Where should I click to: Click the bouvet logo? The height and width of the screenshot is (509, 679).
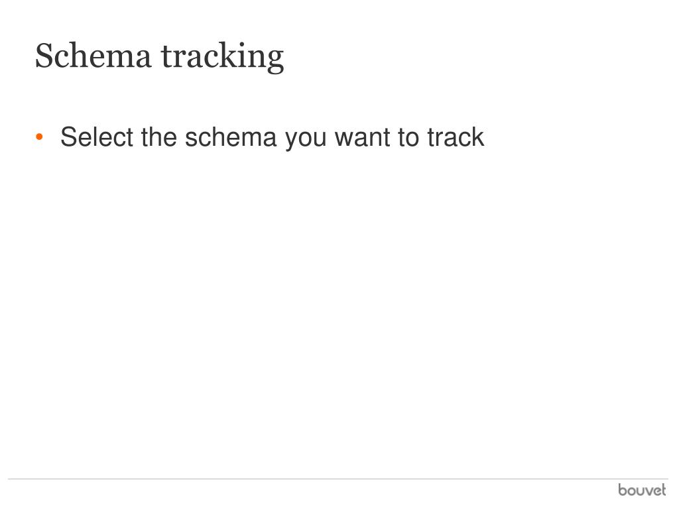[642, 490]
